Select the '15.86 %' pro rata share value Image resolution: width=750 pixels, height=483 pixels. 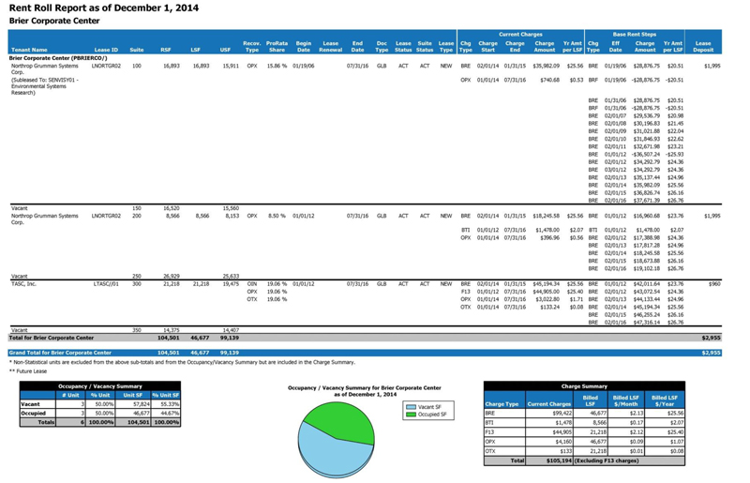point(277,66)
